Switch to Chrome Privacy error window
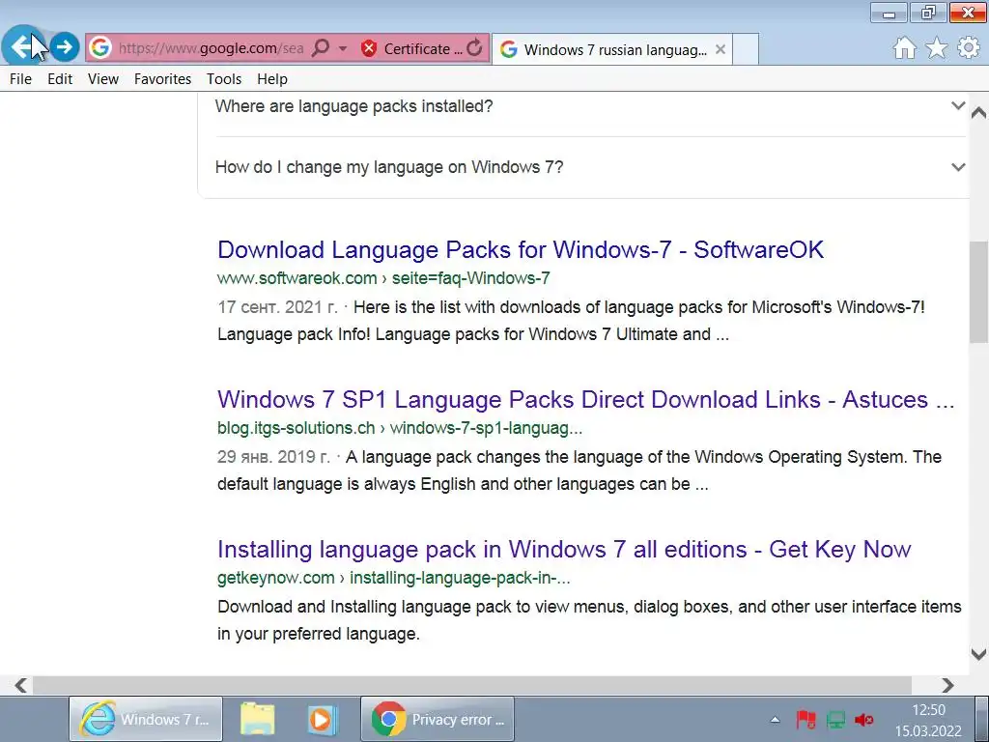The image size is (989, 742). [438, 719]
